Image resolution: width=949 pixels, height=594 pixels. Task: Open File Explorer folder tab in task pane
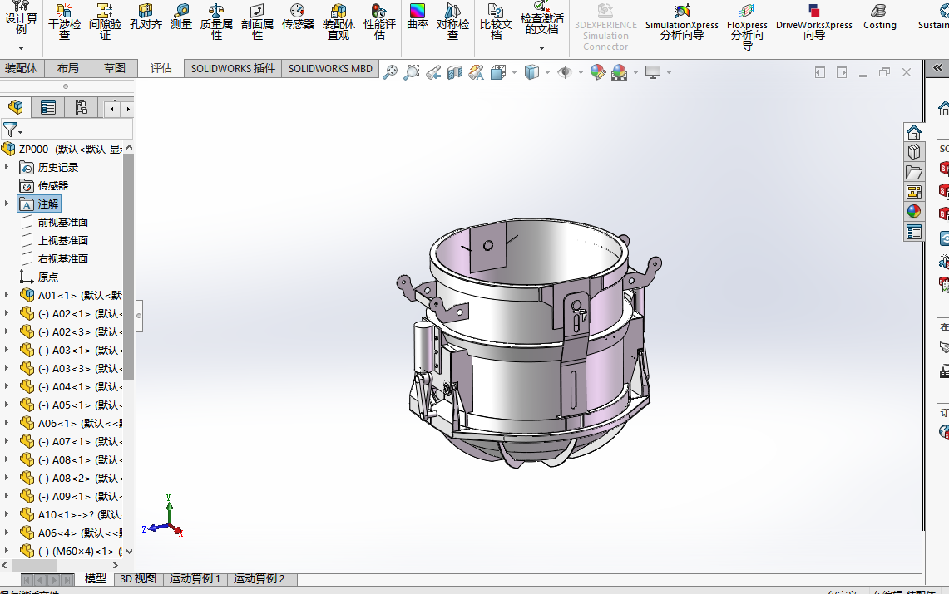[914, 172]
